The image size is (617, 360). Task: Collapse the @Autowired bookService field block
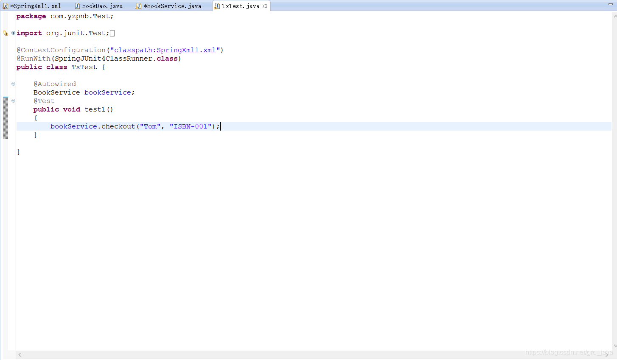coord(13,84)
